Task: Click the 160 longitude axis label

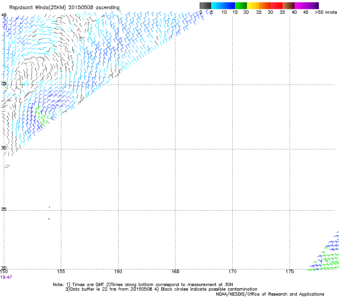Action: 118,271
